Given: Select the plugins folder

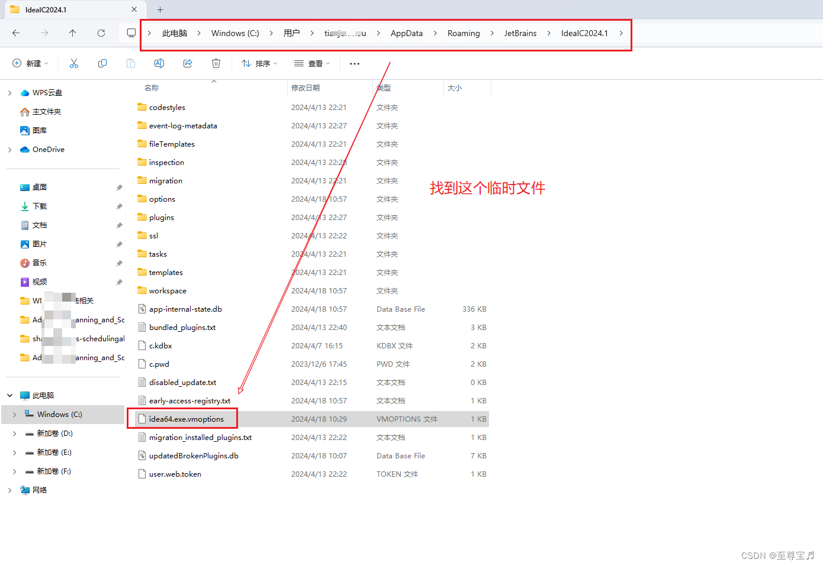Looking at the screenshot, I should (x=162, y=218).
